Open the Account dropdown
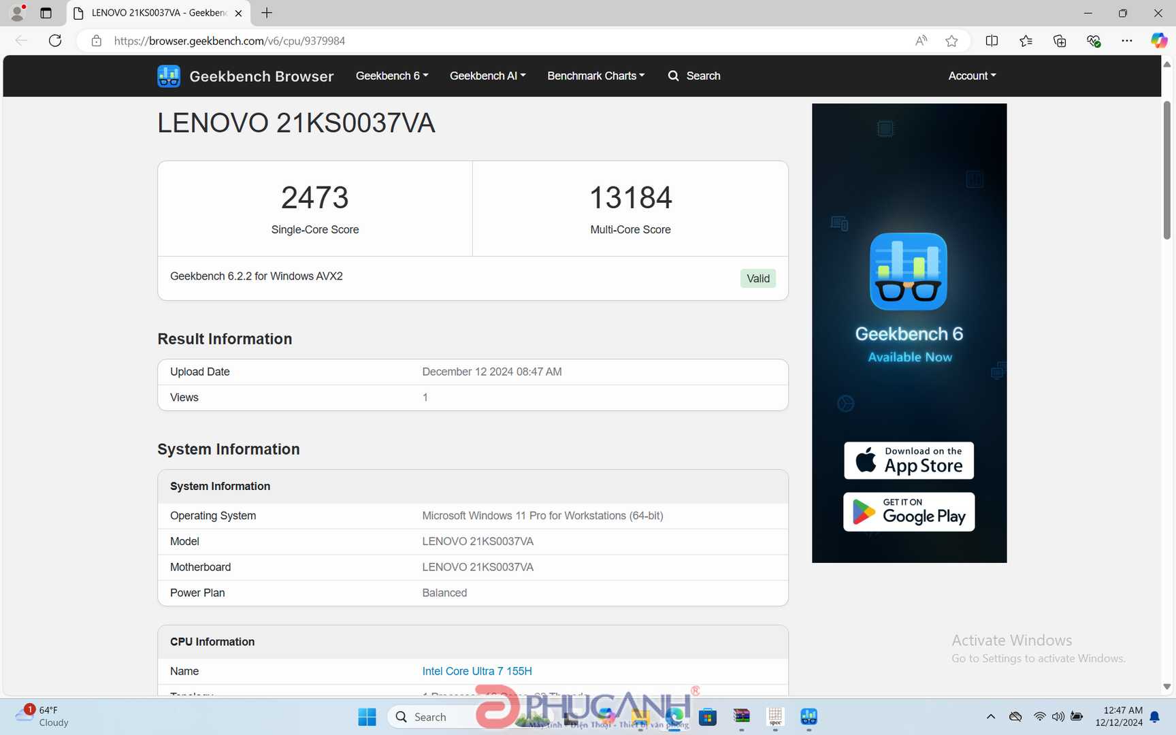The height and width of the screenshot is (735, 1176). point(972,76)
